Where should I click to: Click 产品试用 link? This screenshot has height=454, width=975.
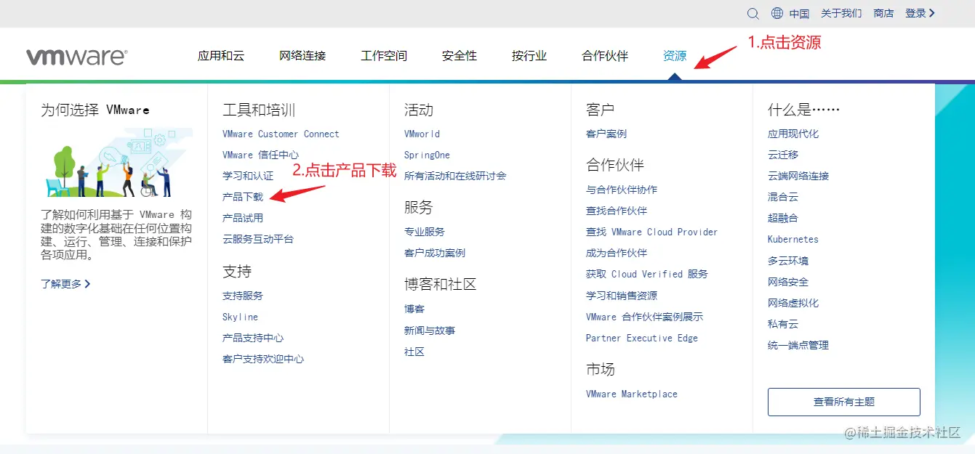pyautogui.click(x=243, y=218)
